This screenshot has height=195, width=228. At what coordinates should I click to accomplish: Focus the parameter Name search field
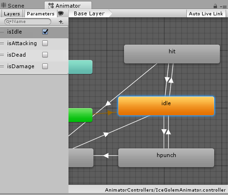(x=28, y=22)
